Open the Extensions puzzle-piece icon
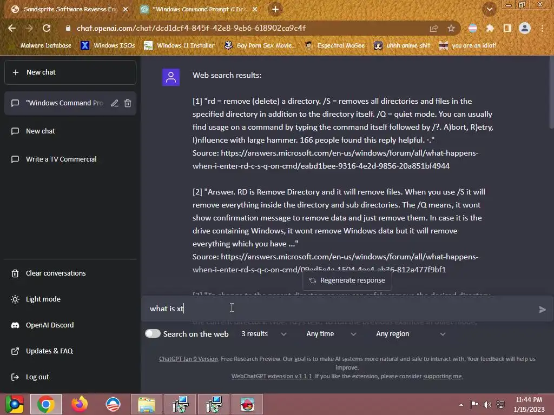 click(490, 28)
